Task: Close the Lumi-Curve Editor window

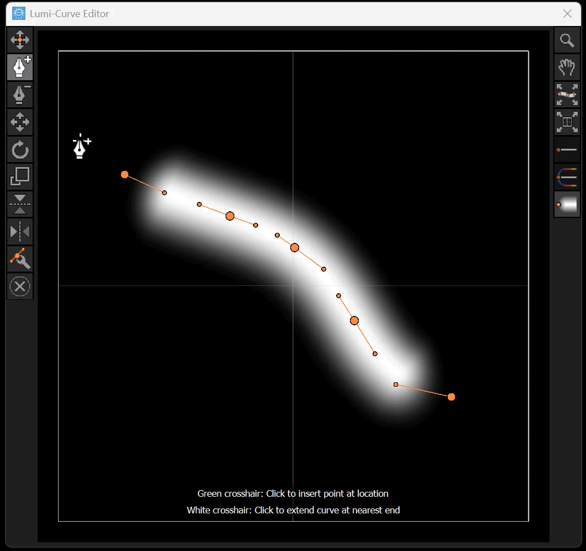Action: [x=567, y=14]
